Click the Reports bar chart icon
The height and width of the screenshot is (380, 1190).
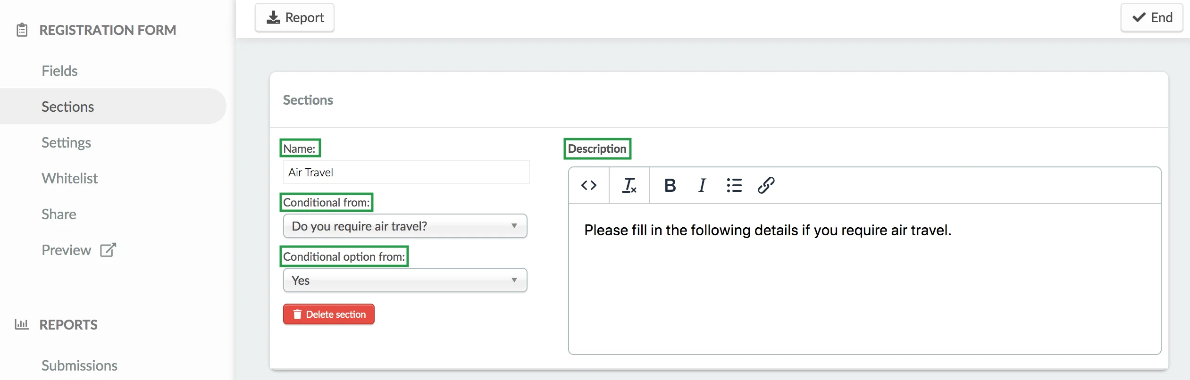pos(22,324)
